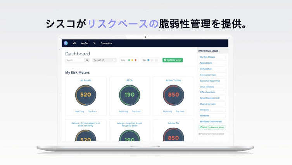This screenshot has height=165, width=292.
Task: Open the ACCA risk meter title
Action: click(130, 80)
